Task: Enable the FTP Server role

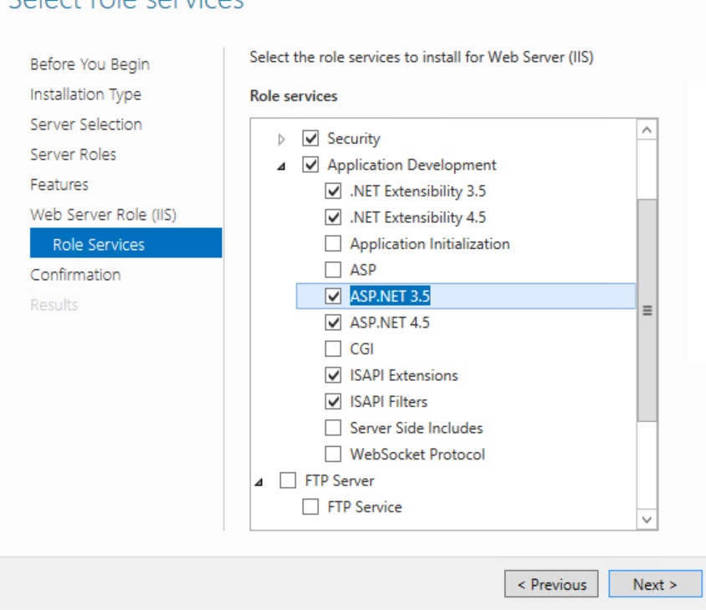Action: 288,480
